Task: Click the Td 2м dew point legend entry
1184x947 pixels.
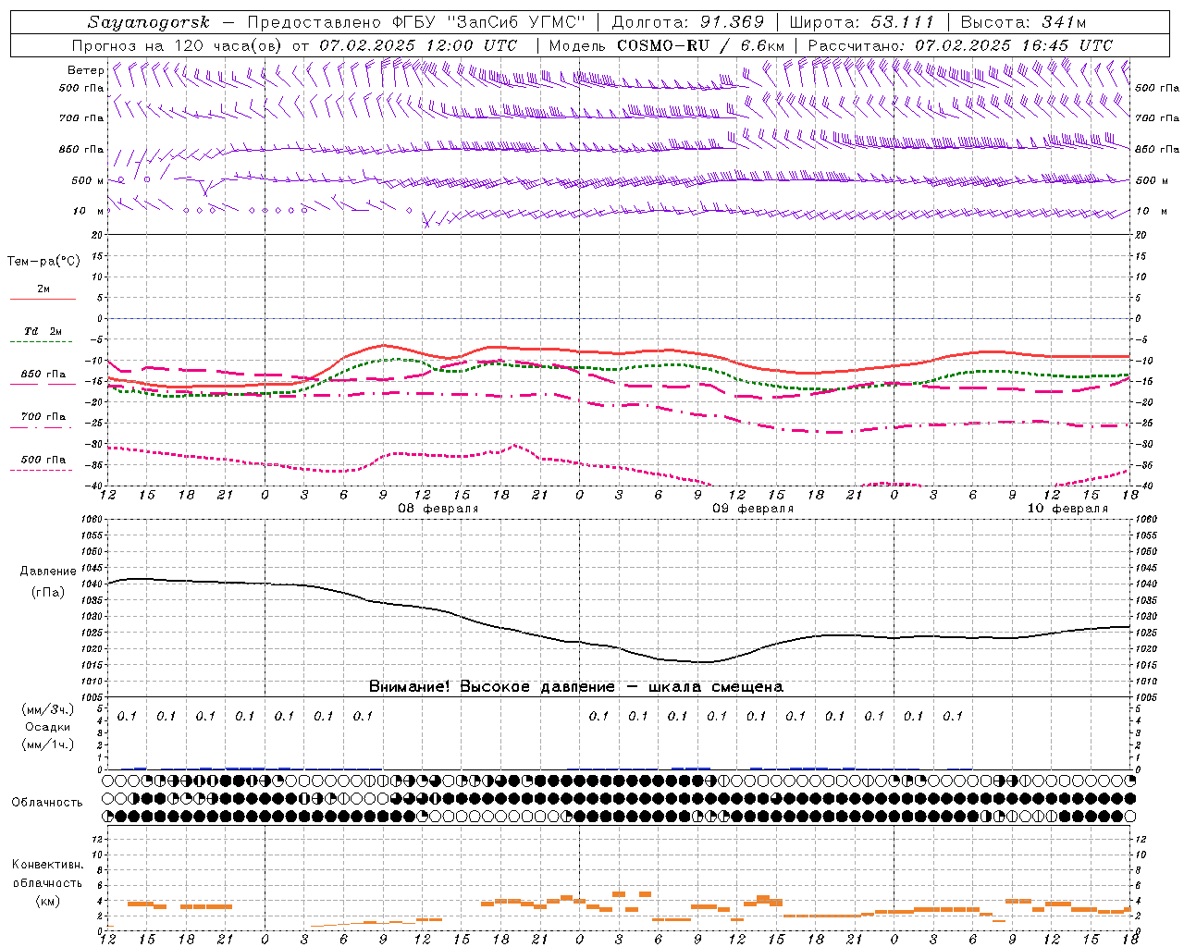Action: 43,331
